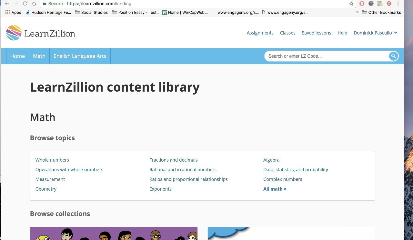Click inside the LZ Code search field
This screenshot has width=413, height=240.
tap(323, 56)
